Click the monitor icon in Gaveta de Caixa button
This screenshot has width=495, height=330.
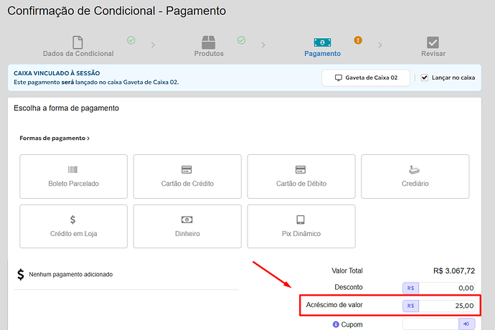339,77
